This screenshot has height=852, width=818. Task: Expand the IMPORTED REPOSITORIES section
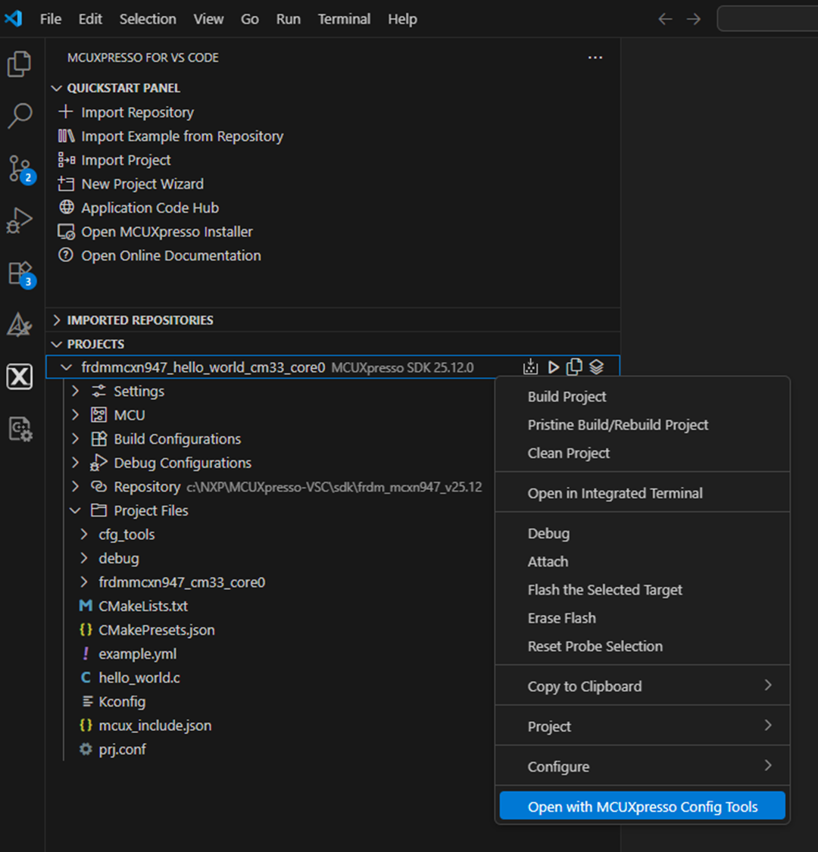[58, 320]
